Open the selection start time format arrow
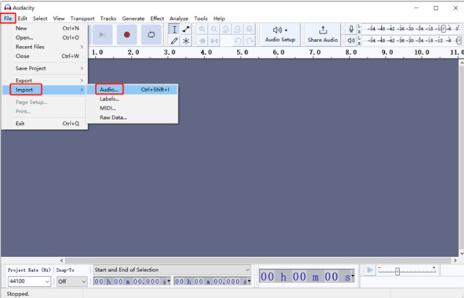Image resolution: width=464 pixels, height=298 pixels. [168, 280]
